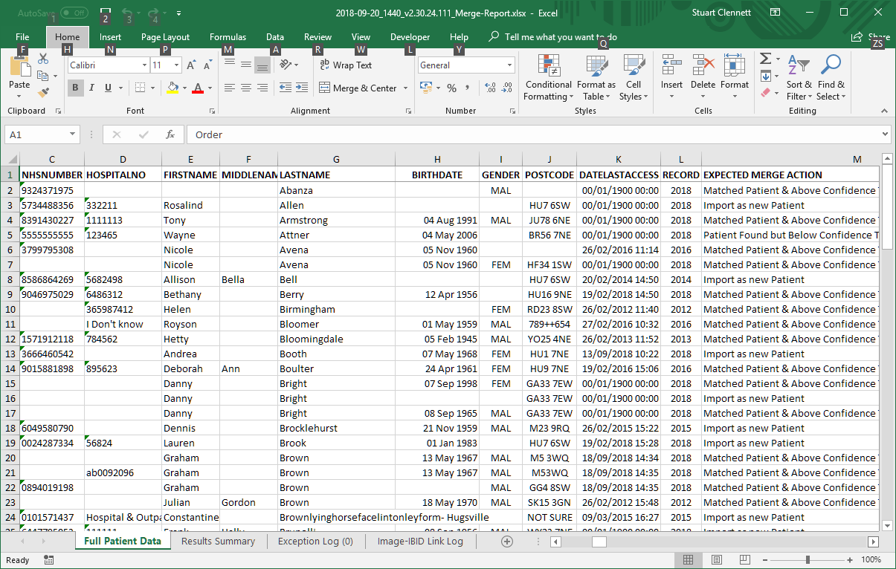Click the Merge & Center button

coord(358,88)
